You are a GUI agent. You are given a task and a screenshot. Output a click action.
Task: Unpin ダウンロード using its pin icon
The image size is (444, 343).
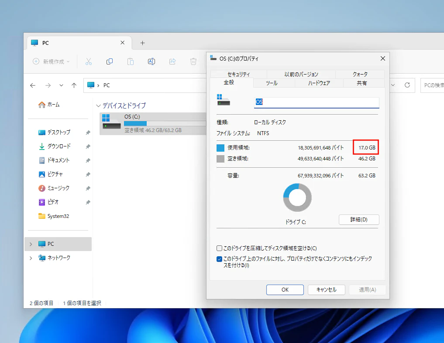pyautogui.click(x=88, y=146)
